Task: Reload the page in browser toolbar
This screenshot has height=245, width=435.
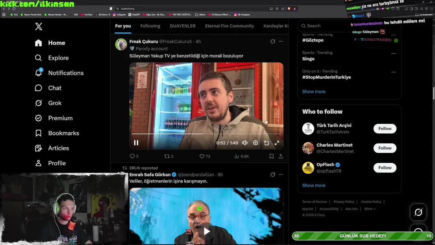Action: coord(14,9)
